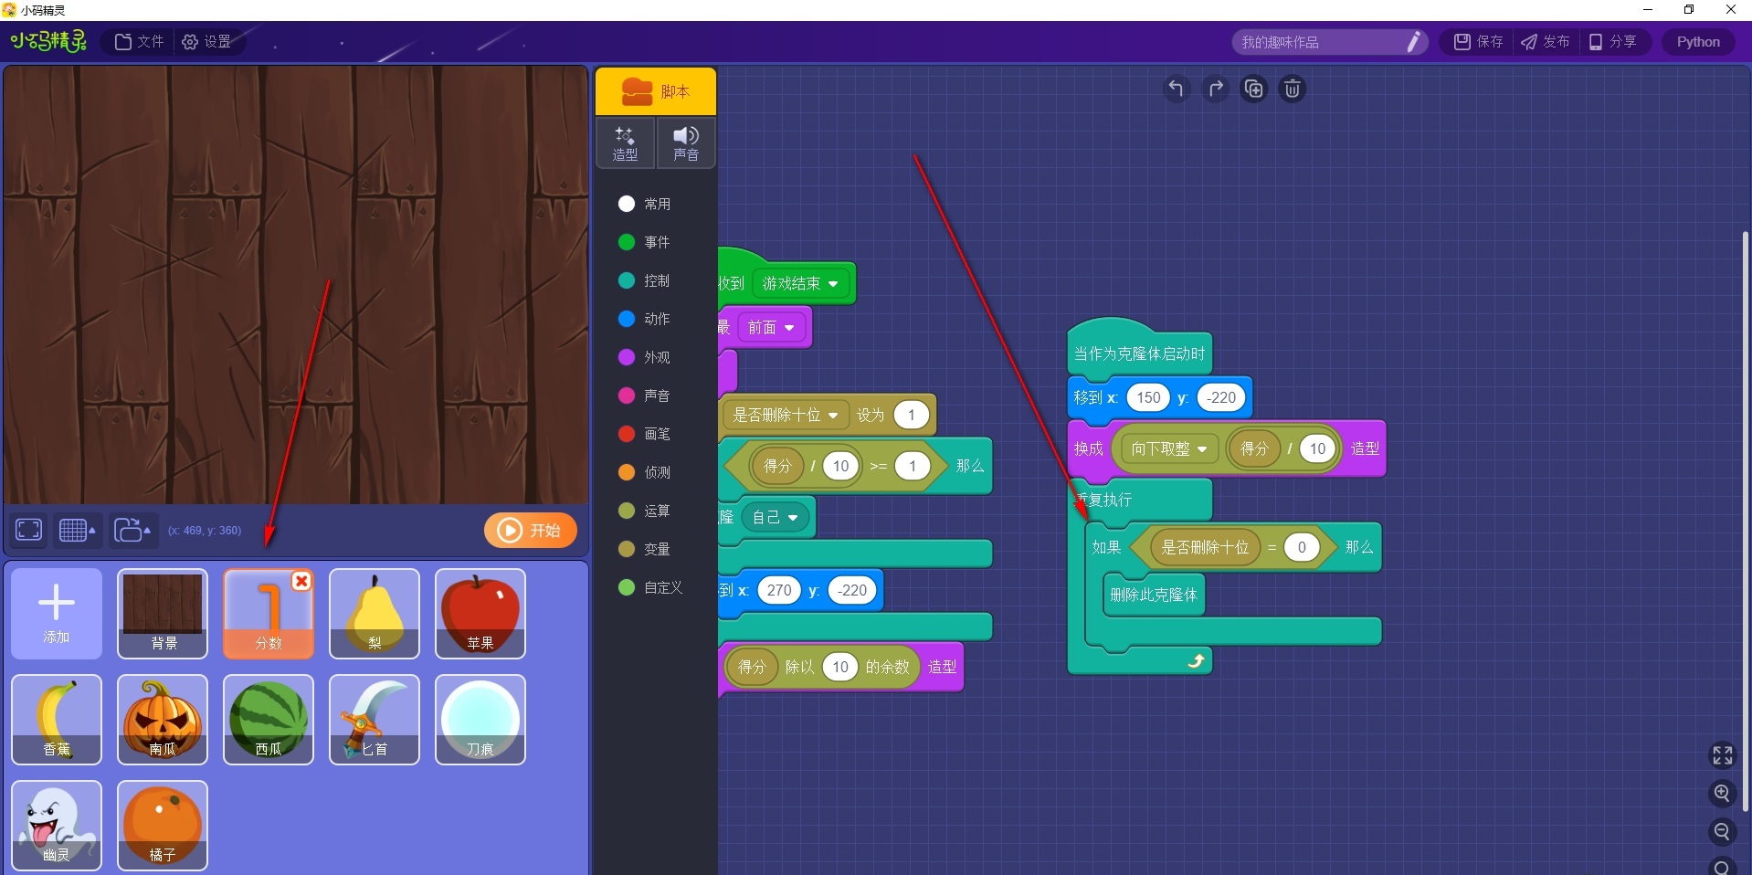Open the 自定义 block category
This screenshot has width=1752, height=875.
650,587
